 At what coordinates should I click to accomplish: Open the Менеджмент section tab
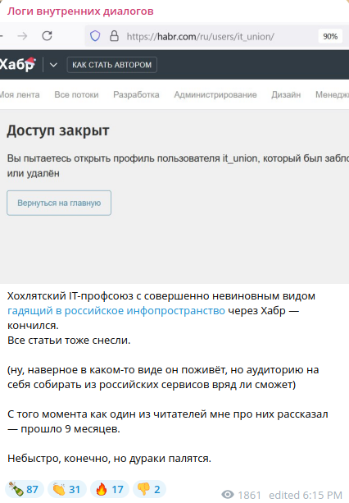point(332,94)
